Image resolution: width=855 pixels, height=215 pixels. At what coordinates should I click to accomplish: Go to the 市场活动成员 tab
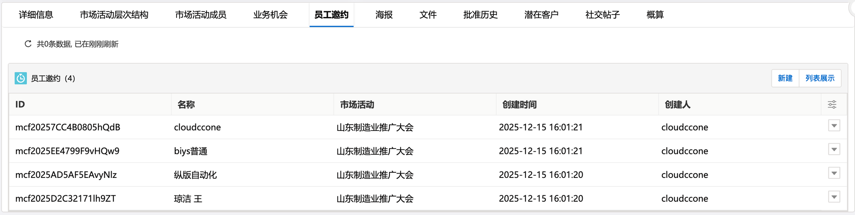[x=200, y=15]
